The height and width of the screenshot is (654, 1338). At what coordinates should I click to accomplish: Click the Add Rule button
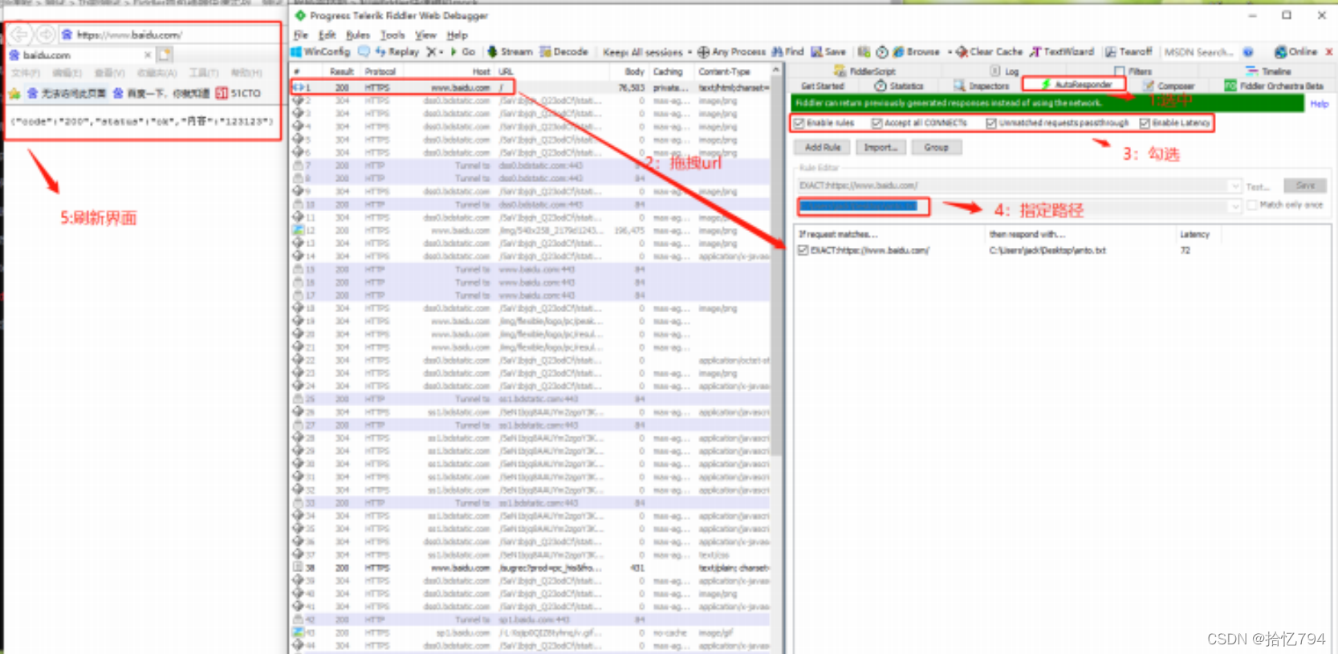pyautogui.click(x=823, y=148)
